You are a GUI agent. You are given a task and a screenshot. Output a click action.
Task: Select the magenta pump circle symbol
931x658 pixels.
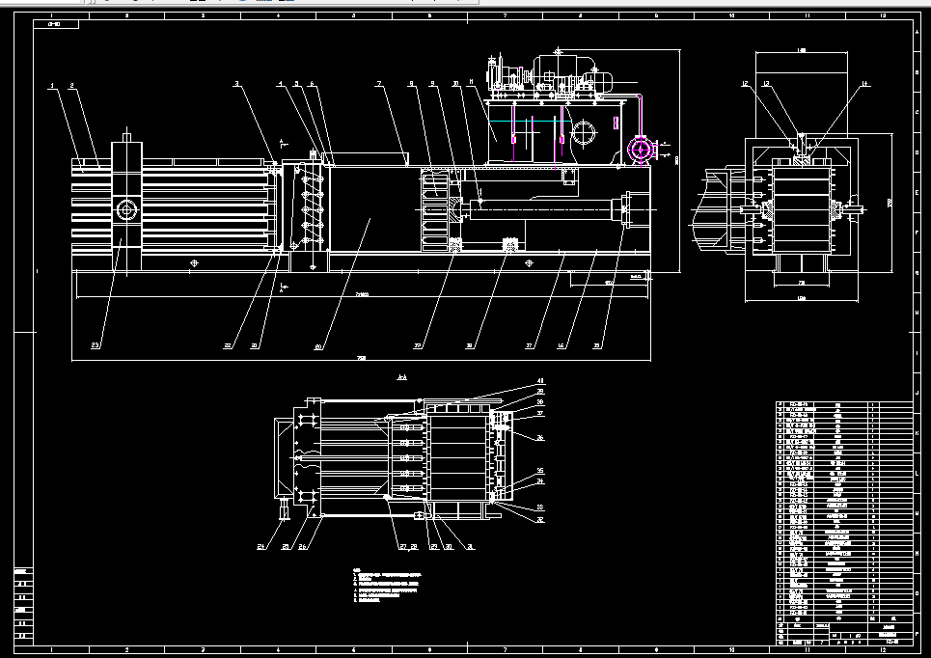[642, 149]
